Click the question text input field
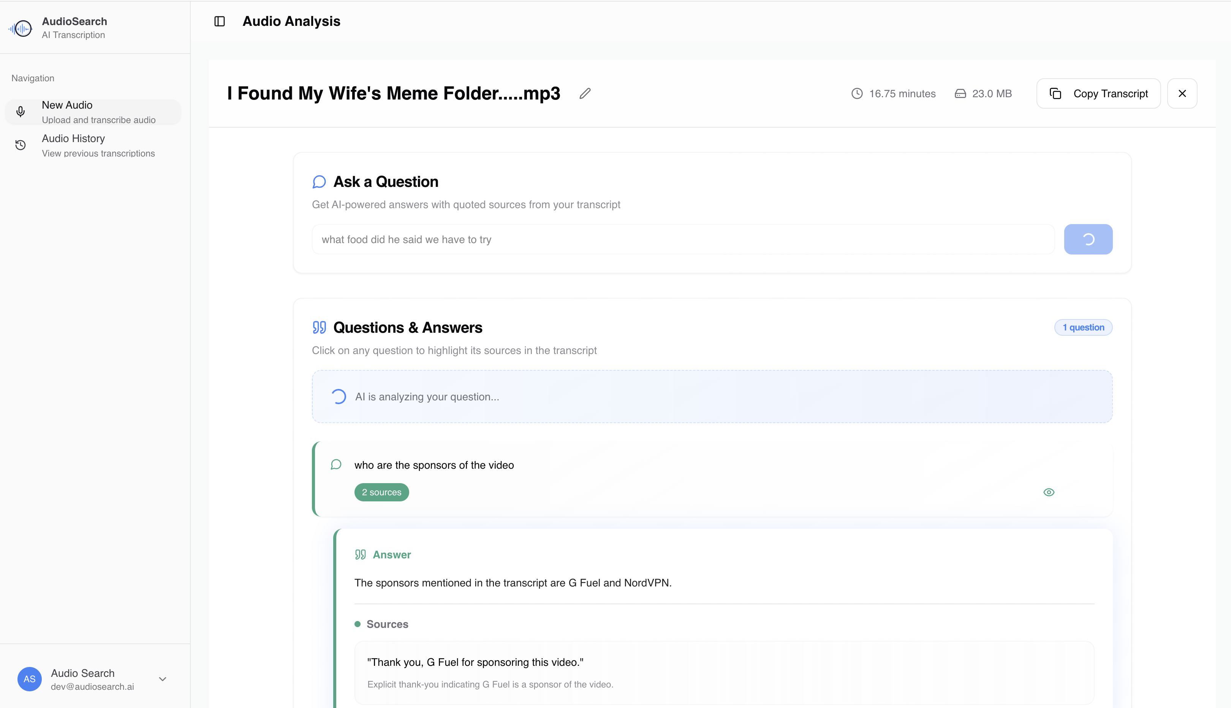1231x708 pixels. [x=682, y=239]
